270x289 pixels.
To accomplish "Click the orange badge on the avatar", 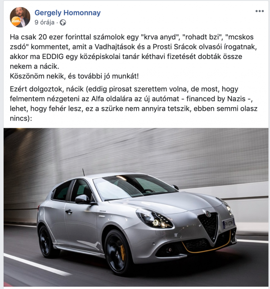I will tap(15, 21).
